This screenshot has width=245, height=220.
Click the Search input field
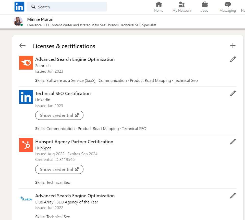pos(67,7)
